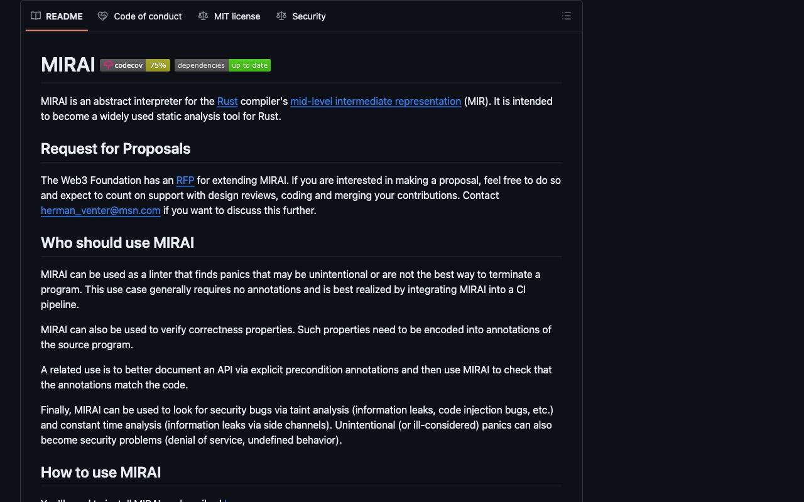The width and height of the screenshot is (804, 502).
Task: Open the mid-level intermediate representation link
Action: tap(376, 101)
